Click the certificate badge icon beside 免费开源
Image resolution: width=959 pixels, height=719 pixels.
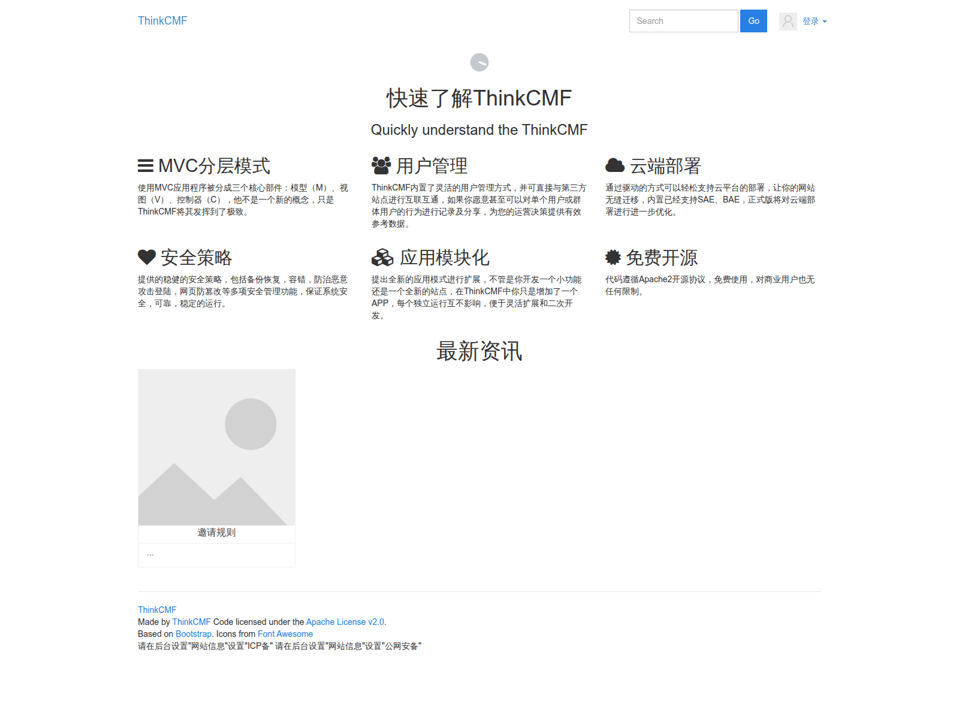pyautogui.click(x=613, y=257)
